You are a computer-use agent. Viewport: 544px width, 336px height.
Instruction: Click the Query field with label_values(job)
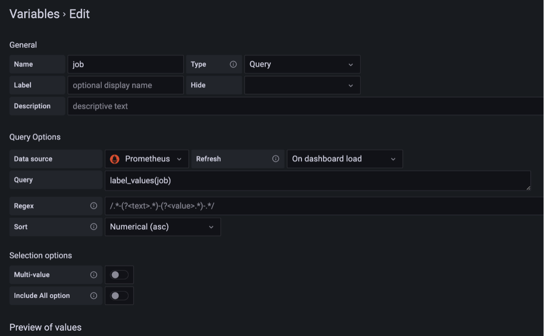point(318,180)
